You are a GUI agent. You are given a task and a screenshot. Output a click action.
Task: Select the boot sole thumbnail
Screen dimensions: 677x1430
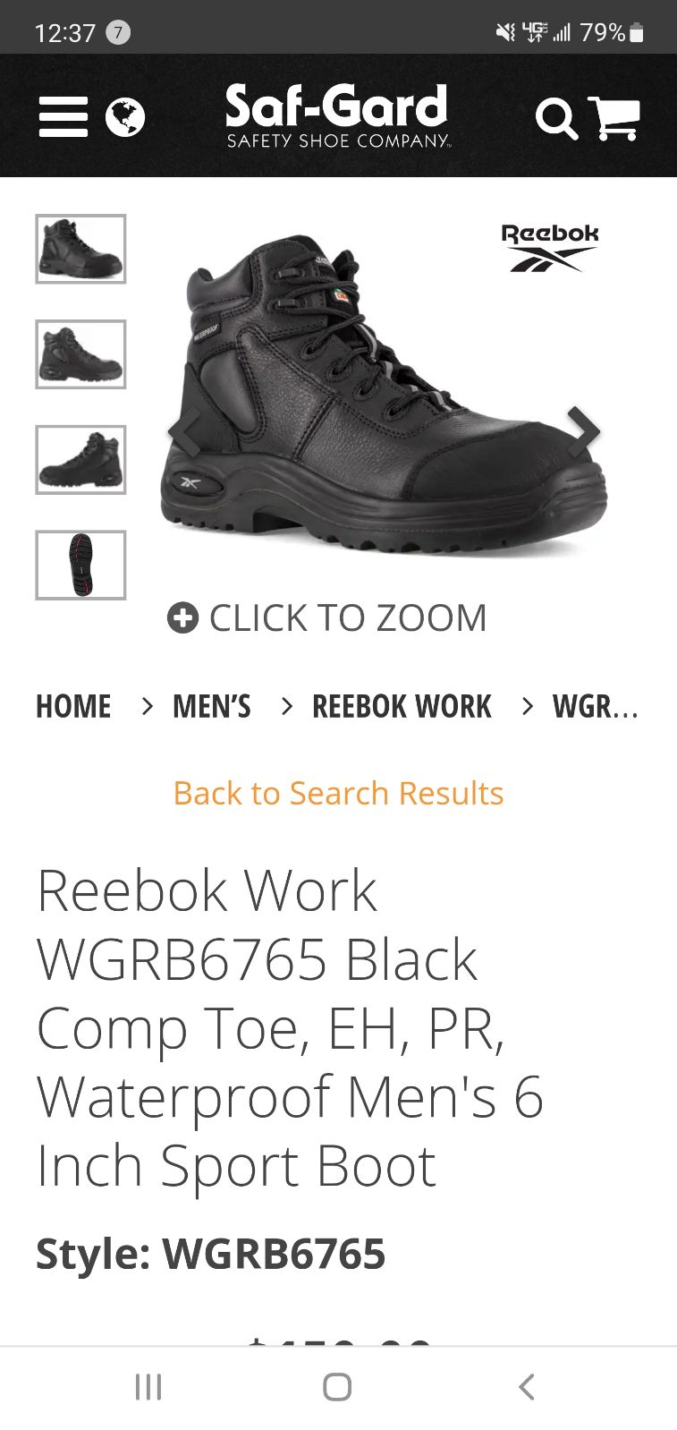[x=80, y=566]
